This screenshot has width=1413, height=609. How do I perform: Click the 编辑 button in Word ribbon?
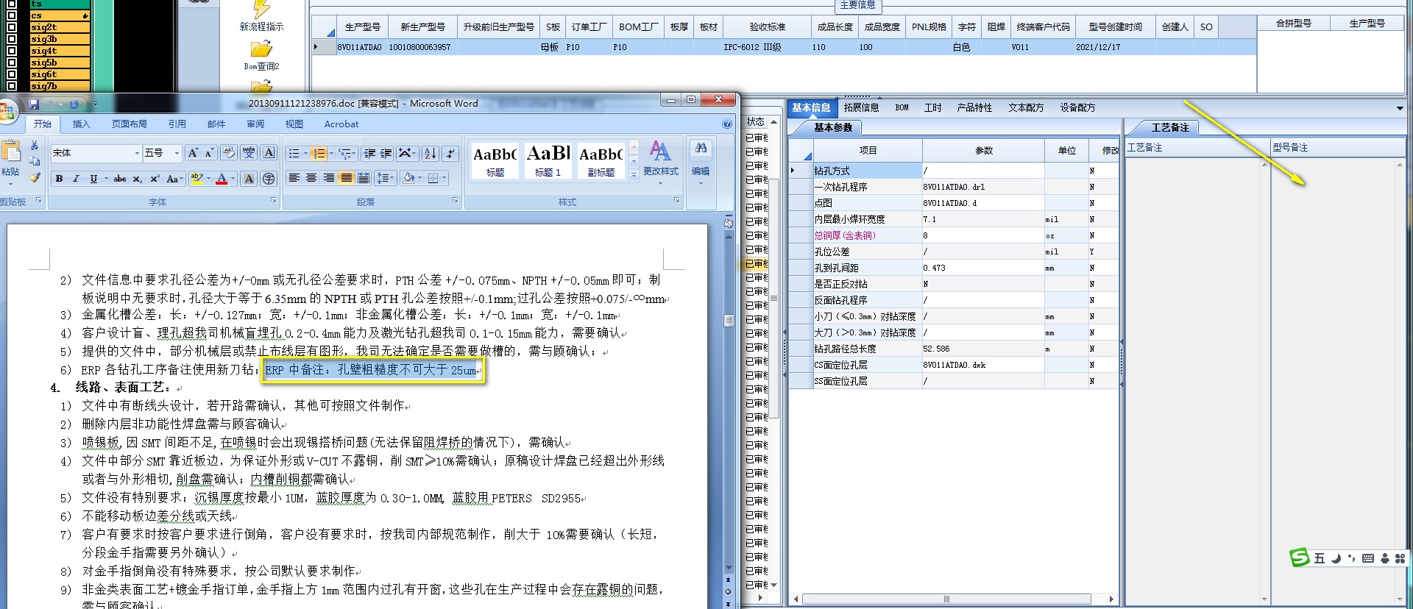click(x=701, y=162)
